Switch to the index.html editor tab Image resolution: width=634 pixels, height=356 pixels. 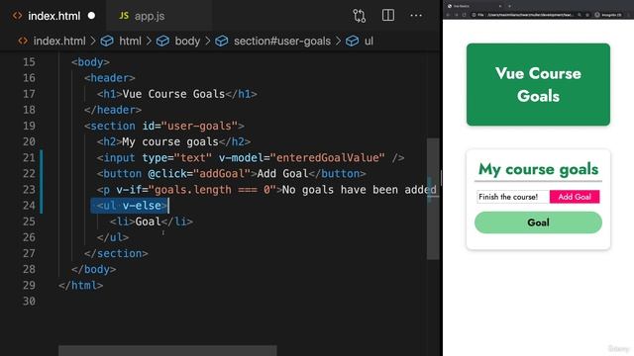point(53,16)
